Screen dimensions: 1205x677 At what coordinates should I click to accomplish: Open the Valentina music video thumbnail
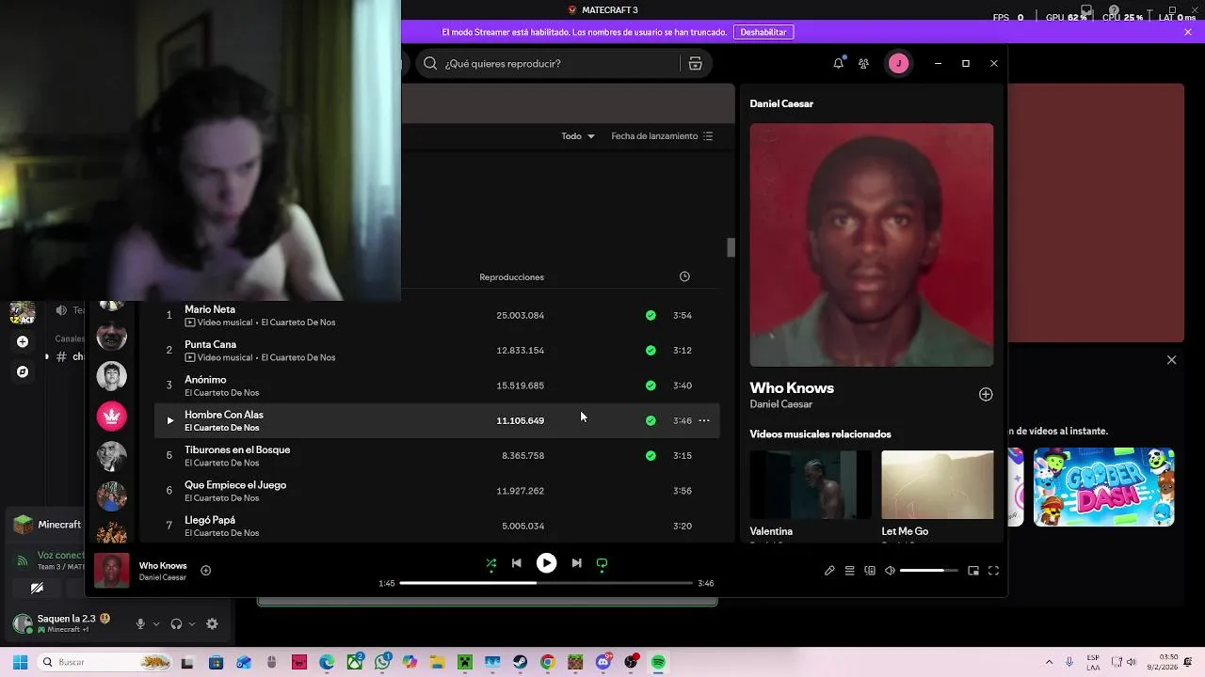(811, 484)
